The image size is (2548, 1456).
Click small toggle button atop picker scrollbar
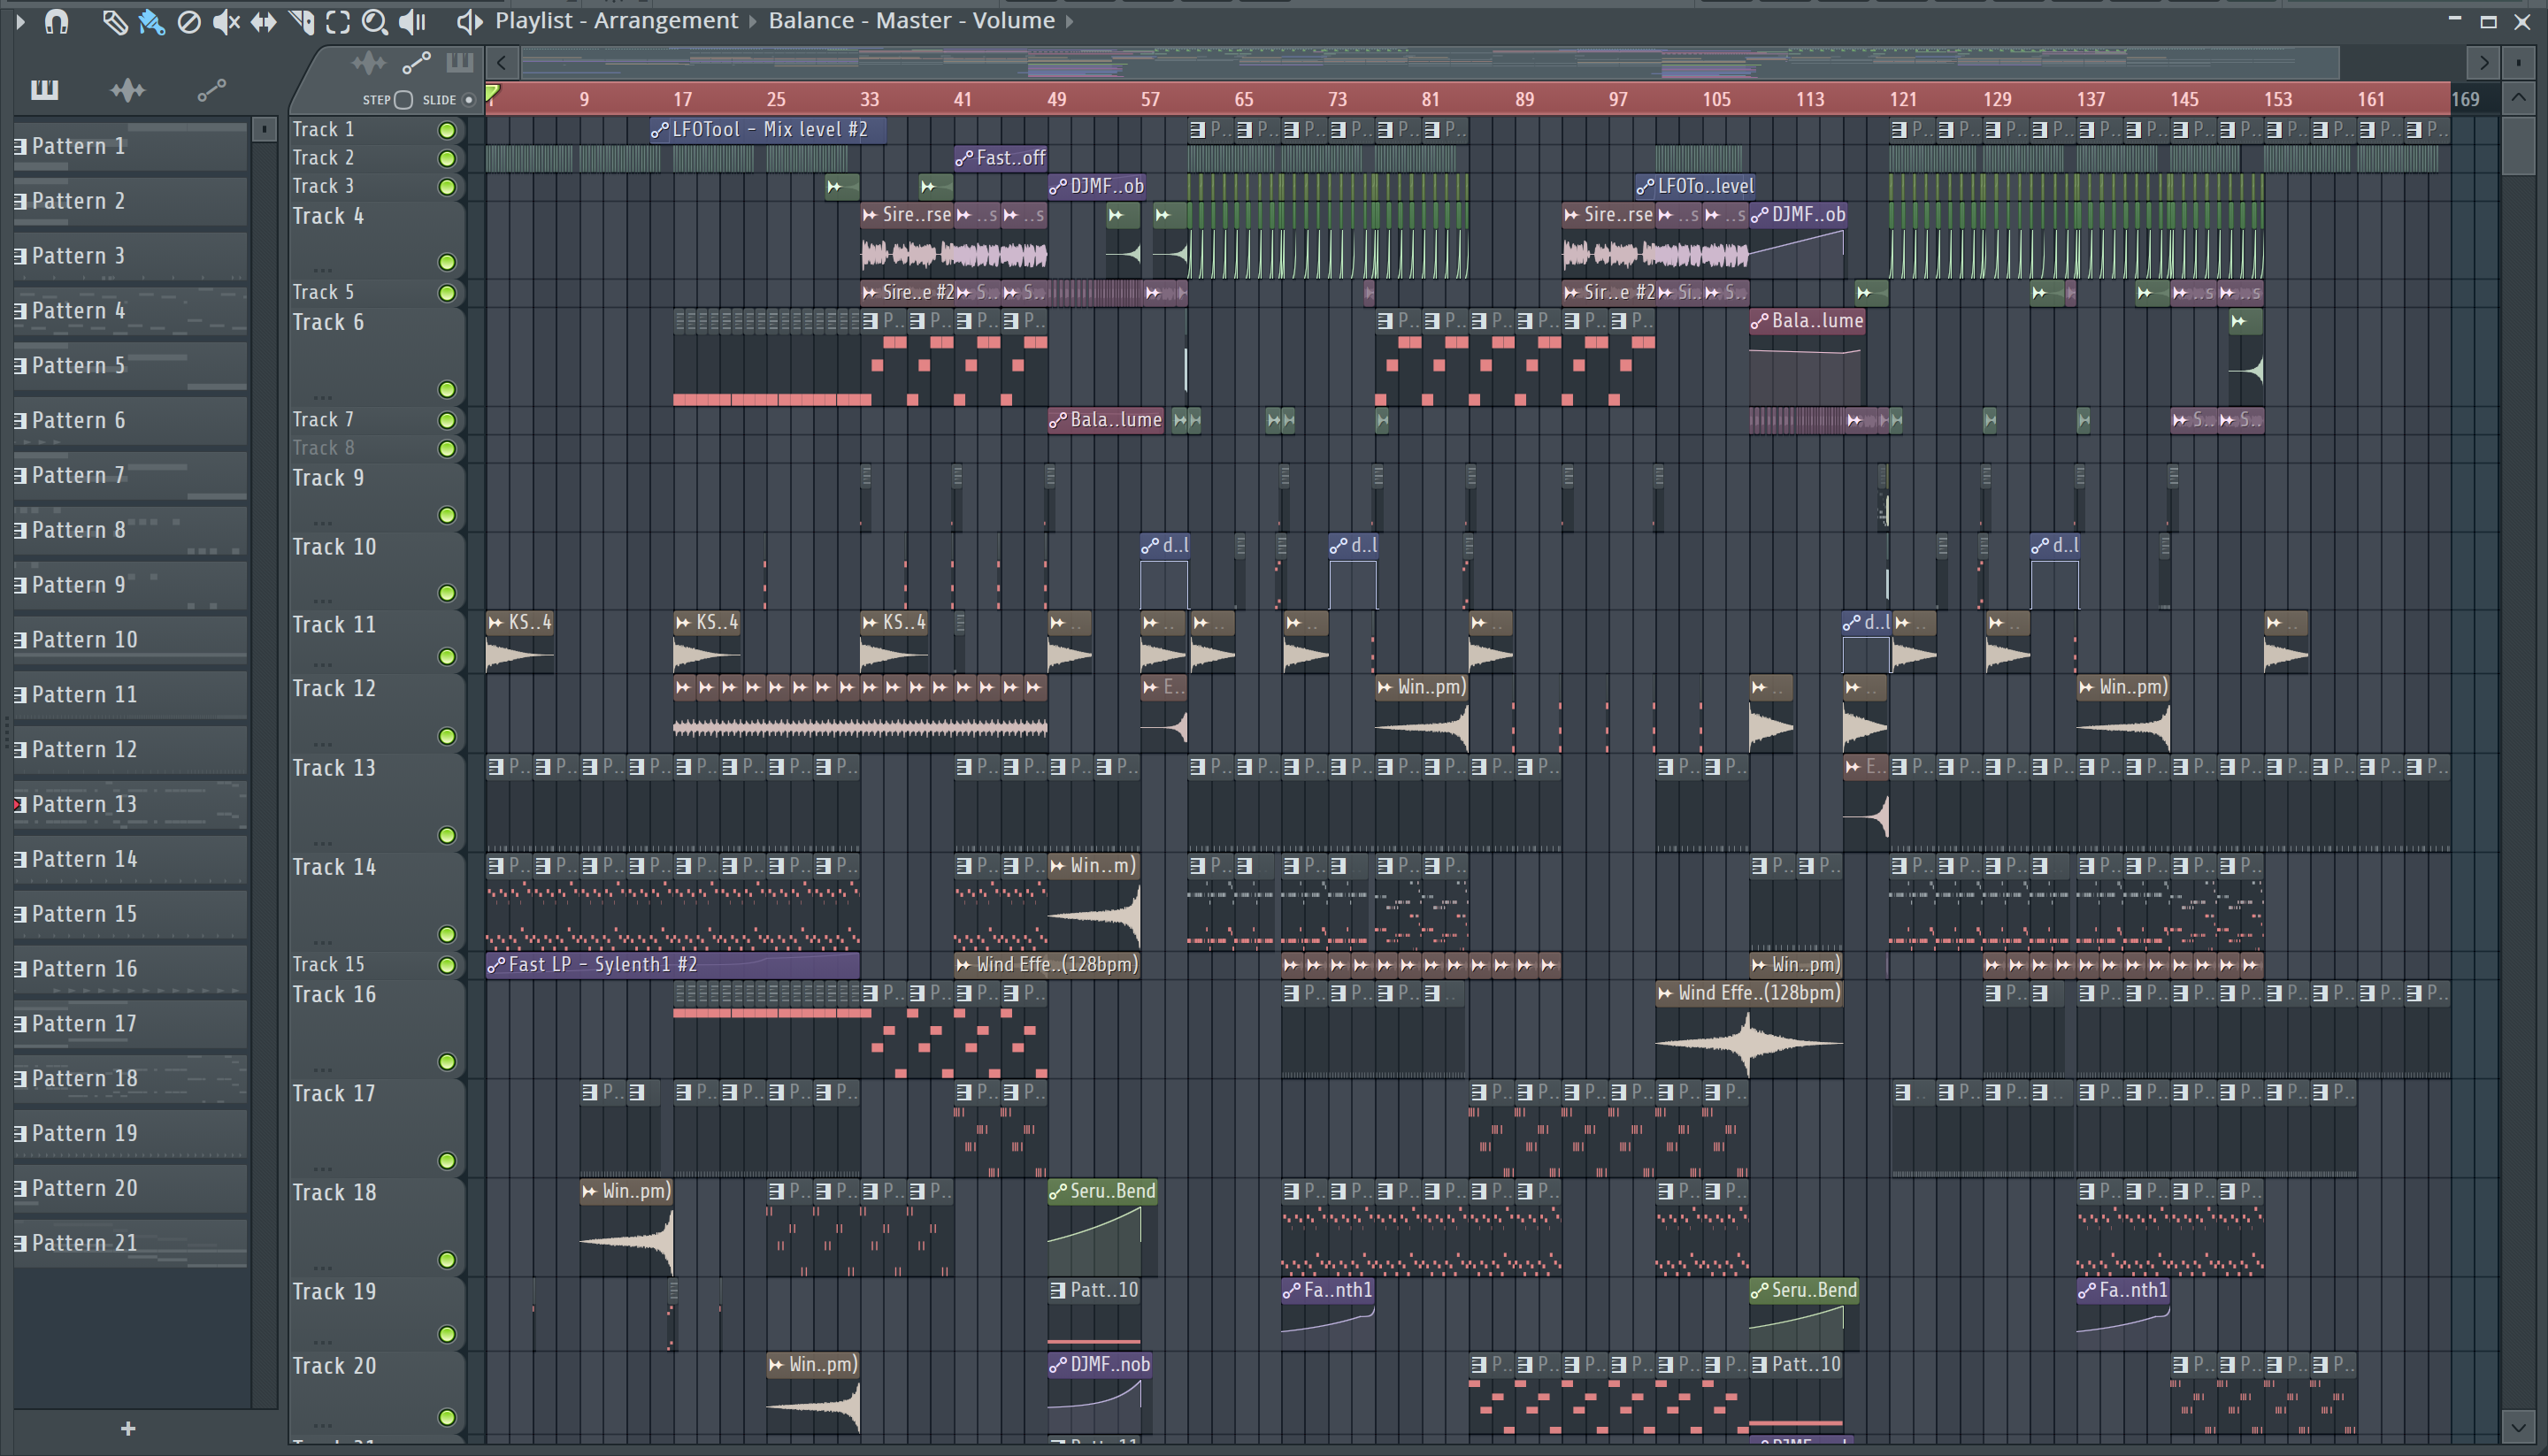(x=264, y=129)
